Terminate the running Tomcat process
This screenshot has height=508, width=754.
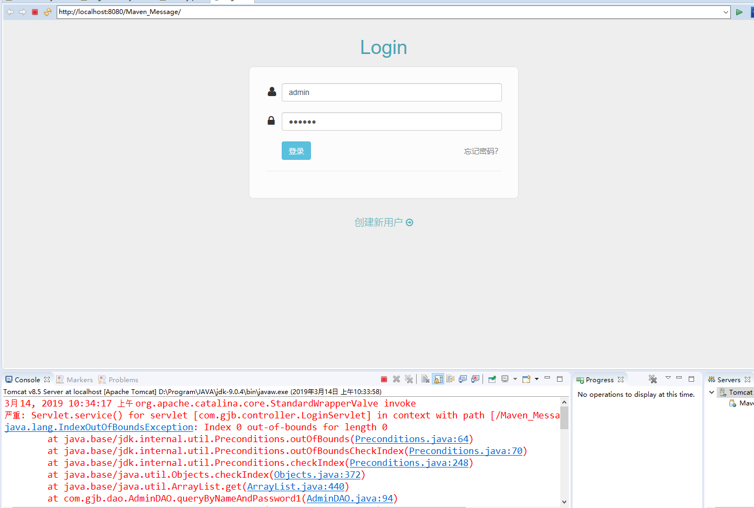point(384,380)
